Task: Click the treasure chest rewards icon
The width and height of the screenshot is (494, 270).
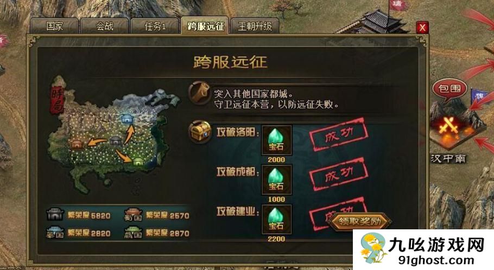Action: click(200, 132)
